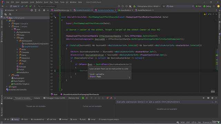Open DebugGame Editor Win64 configuration dropdown
Viewport: 221px width, 124px height.
click(149, 6)
